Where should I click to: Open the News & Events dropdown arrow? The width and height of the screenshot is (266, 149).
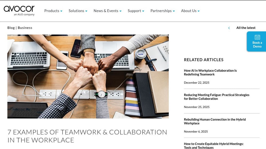(x=120, y=11)
